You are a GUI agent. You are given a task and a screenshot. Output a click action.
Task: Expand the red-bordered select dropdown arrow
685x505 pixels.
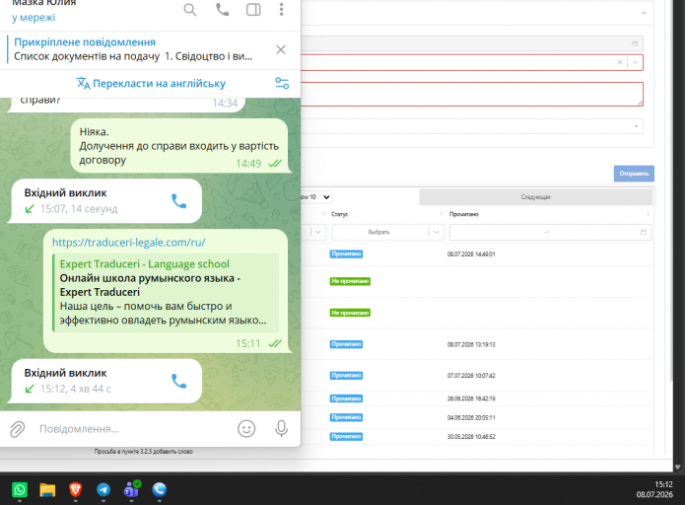click(x=635, y=62)
